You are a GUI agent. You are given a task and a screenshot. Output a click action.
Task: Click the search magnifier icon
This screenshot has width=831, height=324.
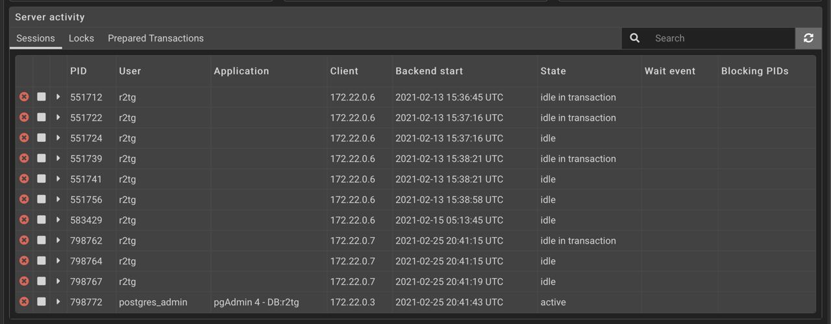tap(635, 38)
